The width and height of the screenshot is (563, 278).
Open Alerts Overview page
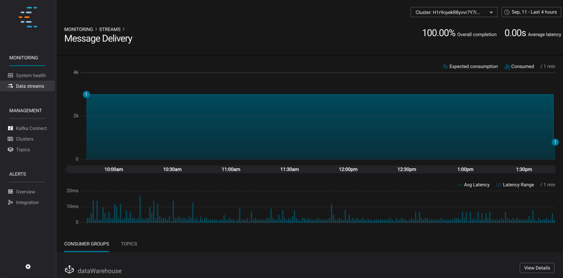(x=25, y=192)
